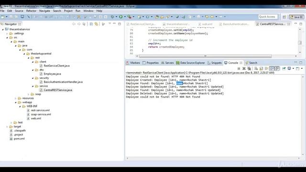This screenshot has height=172, width=306.
Task: Click the editor horizontal scrollbar
Action: tap(205, 56)
